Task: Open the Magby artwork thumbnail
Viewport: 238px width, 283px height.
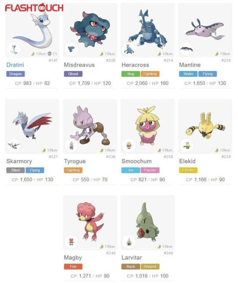Action: click(90, 223)
